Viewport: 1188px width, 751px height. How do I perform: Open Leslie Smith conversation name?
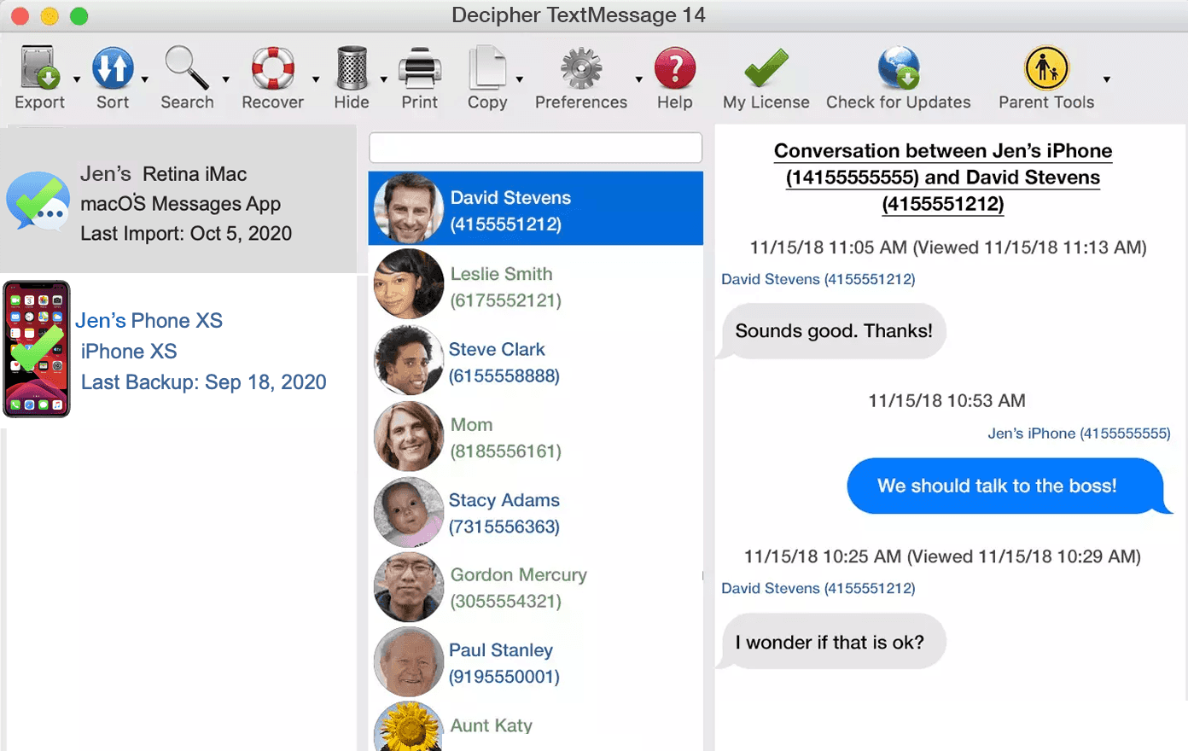[x=501, y=274]
